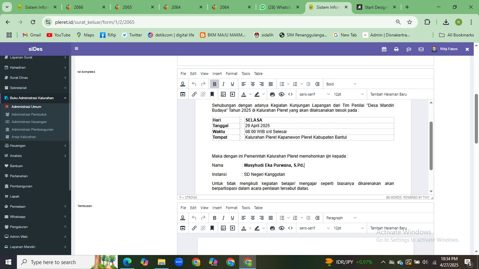Click printer icon in siDes header
Screen dimensions: 479x269
[396, 49]
